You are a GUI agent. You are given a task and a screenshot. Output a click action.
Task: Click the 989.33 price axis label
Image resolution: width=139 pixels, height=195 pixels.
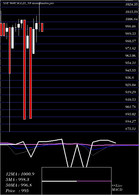click(130, 34)
